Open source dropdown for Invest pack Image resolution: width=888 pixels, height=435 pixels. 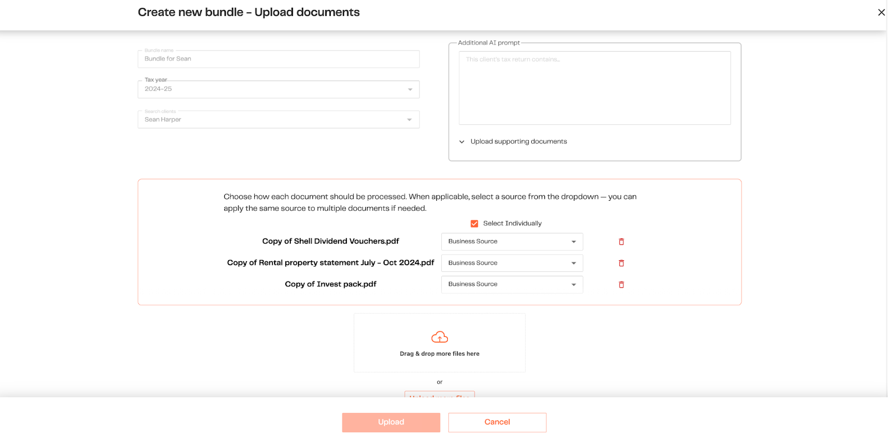(x=512, y=285)
